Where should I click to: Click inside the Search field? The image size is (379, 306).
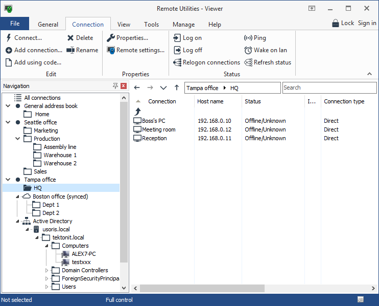click(x=329, y=88)
